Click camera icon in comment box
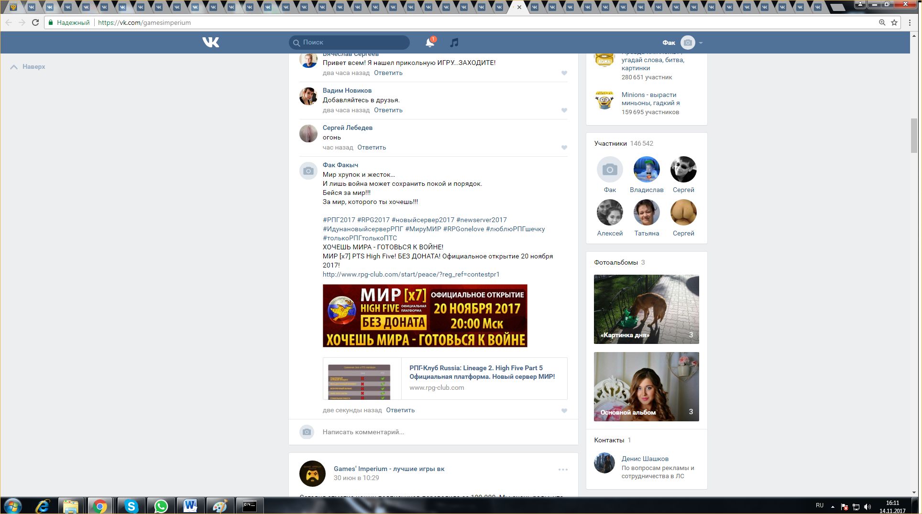The height and width of the screenshot is (514, 922). click(x=307, y=432)
